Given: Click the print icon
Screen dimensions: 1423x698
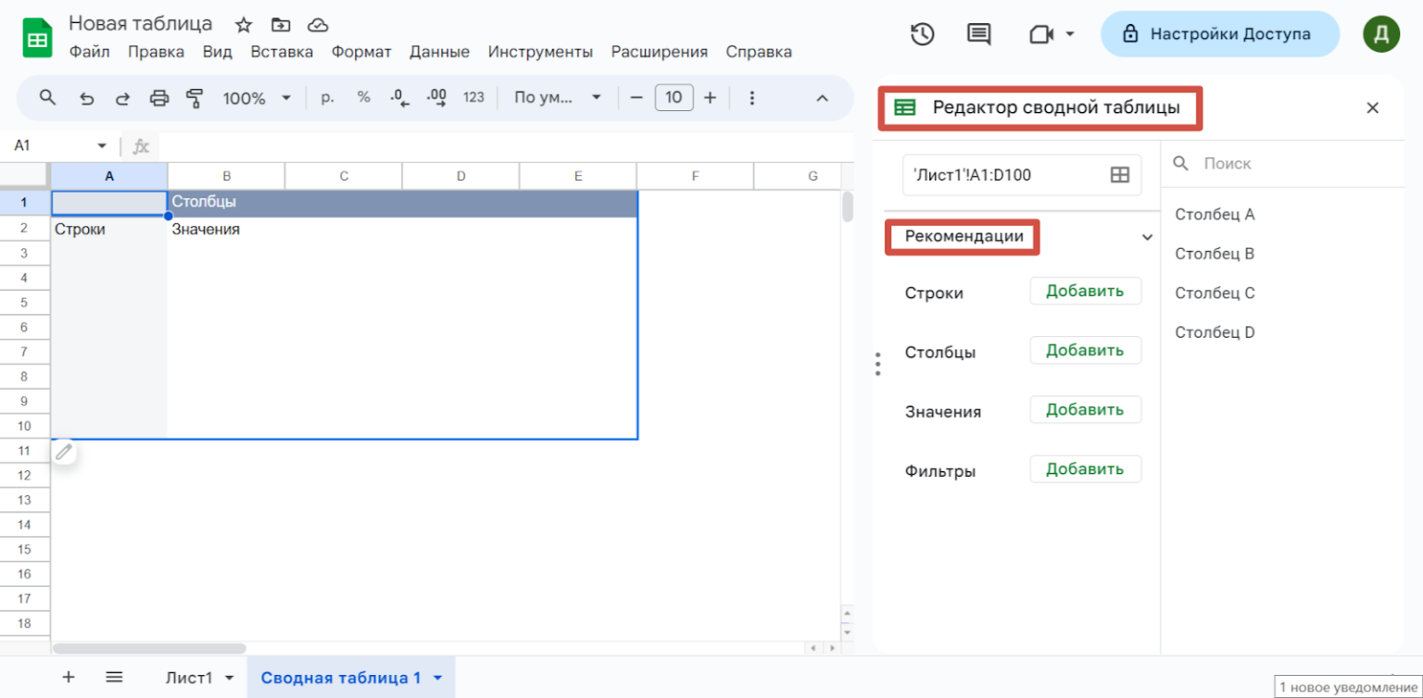Looking at the screenshot, I should 159,98.
